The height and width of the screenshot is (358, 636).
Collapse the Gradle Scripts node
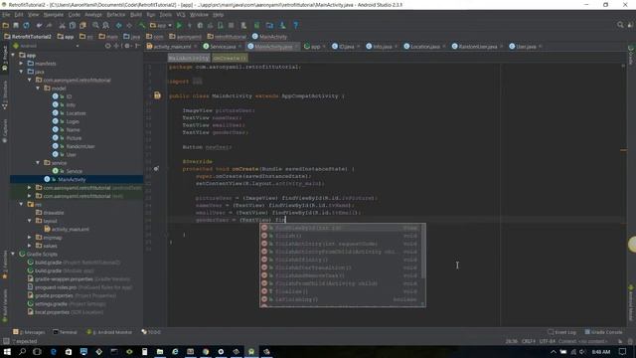13,255
